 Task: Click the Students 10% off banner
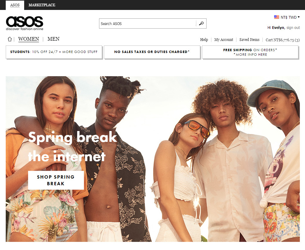coord(54,52)
